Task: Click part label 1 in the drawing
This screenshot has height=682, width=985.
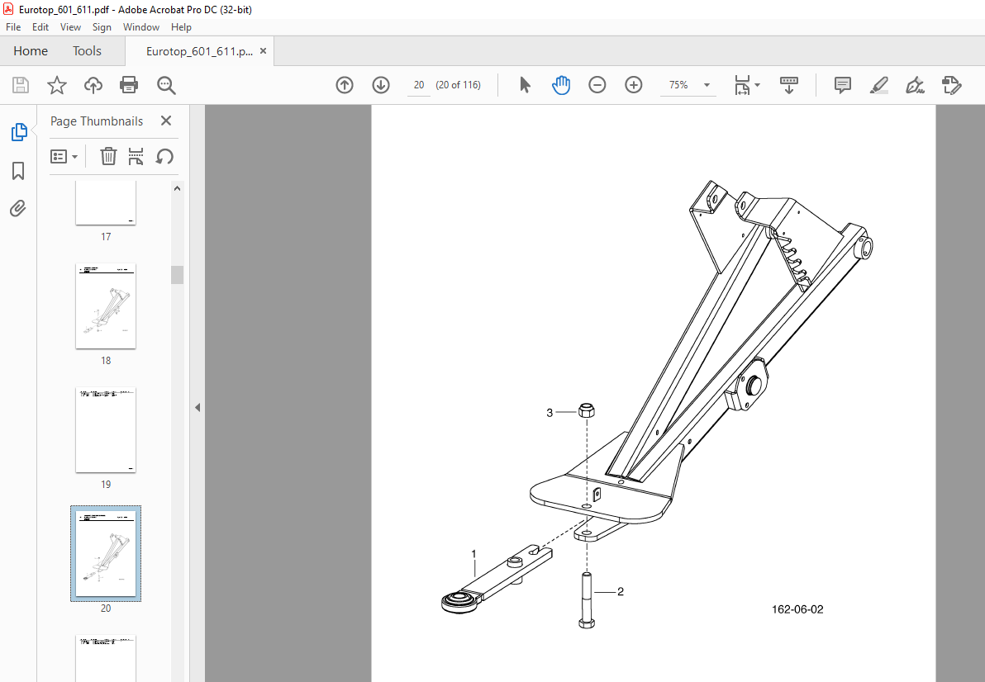Action: [473, 554]
